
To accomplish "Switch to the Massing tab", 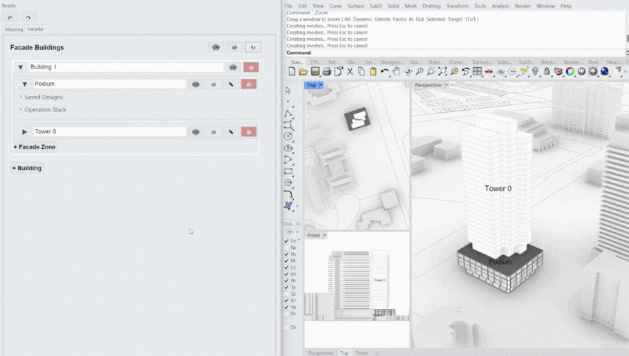I will pyautogui.click(x=14, y=29).
